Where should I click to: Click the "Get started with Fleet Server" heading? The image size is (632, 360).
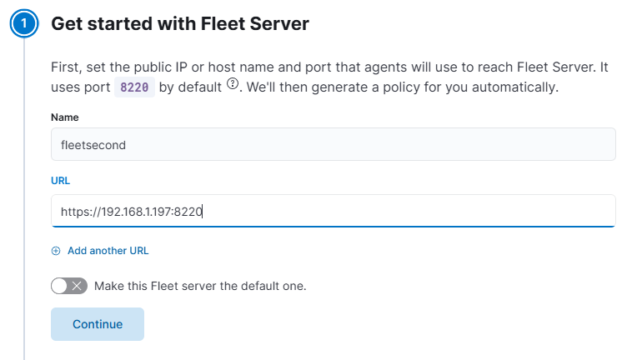click(x=180, y=24)
